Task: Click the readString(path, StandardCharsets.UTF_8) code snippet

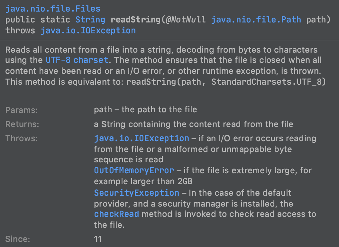Action: pyautogui.click(x=226, y=82)
